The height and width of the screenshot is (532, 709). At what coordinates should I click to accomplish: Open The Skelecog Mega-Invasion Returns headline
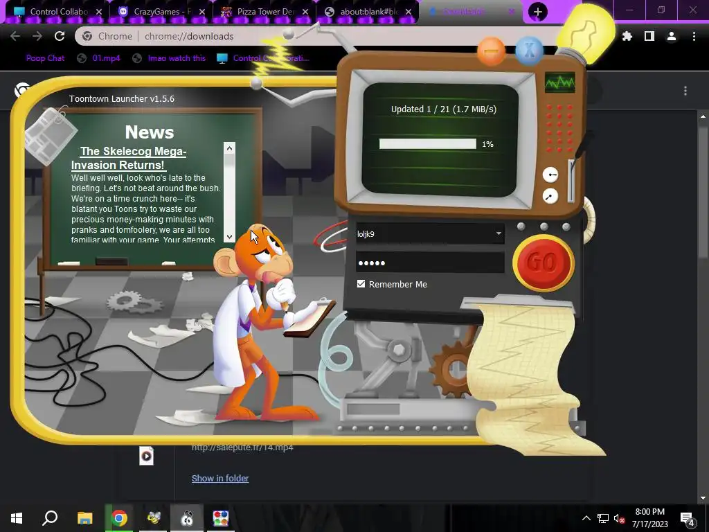click(129, 158)
